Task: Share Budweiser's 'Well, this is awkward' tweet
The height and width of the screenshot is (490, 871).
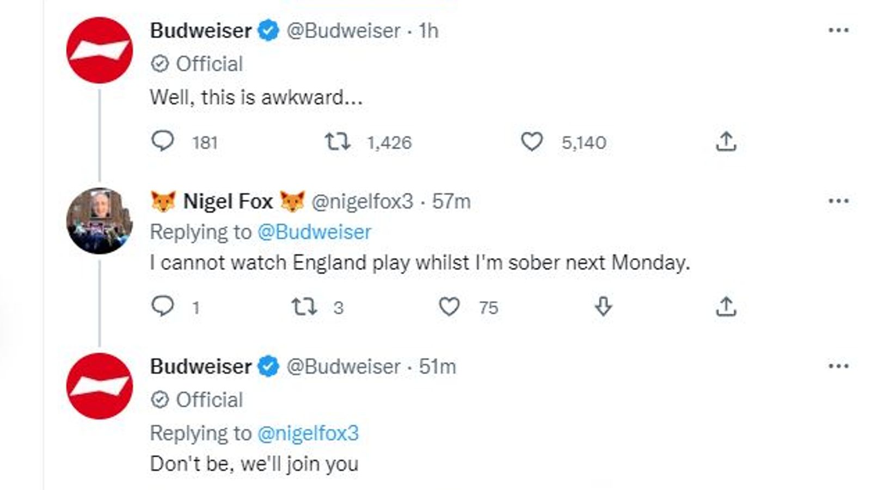Action: [x=726, y=142]
